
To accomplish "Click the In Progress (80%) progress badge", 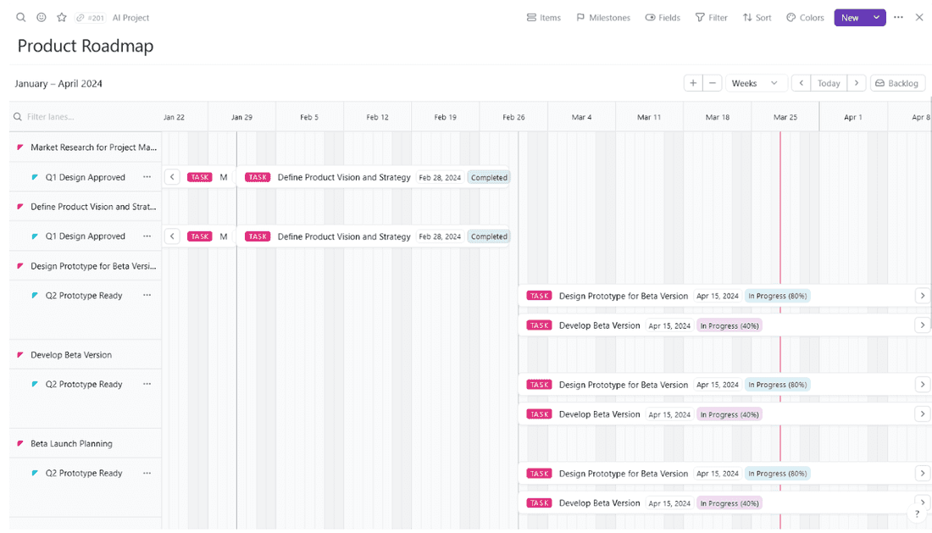I will [x=777, y=296].
